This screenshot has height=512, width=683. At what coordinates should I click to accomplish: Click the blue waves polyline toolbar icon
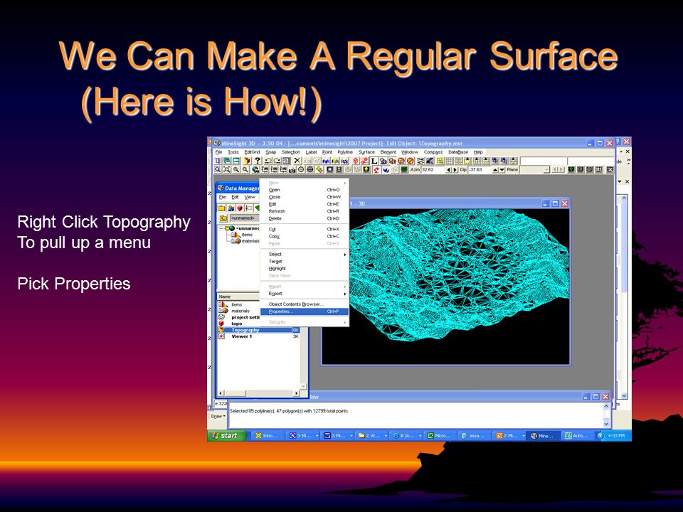[327, 161]
